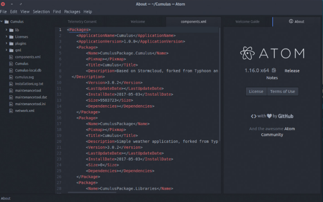Open the Packages menu
The width and height of the screenshot is (323, 202).
(x=72, y=12)
